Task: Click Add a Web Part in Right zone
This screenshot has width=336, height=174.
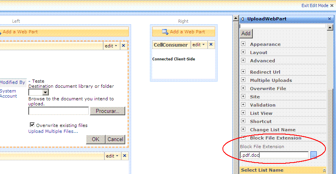Action: pos(184,32)
